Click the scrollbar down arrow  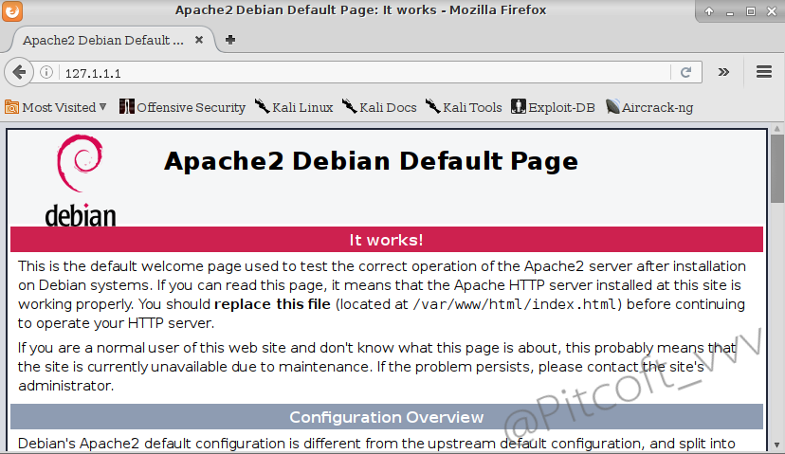(777, 445)
